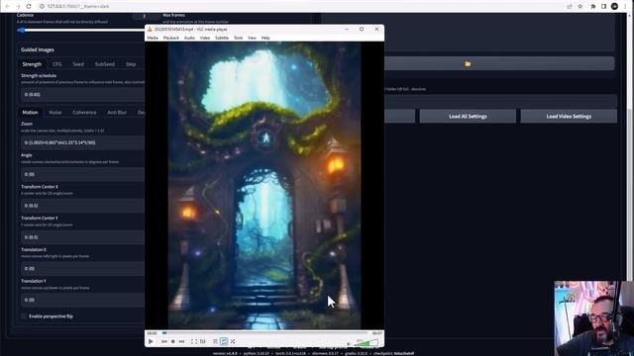Click the video frame in VLC

264,186
